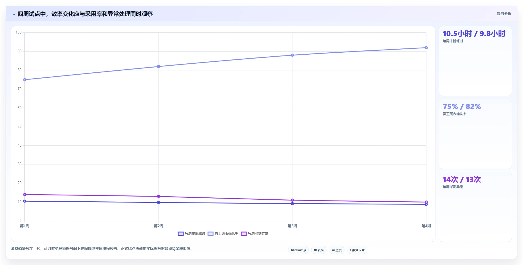Viewport: 523px width, 265px height.
Task: Click 每周考勤异常 data point at 第3周
Action: 292,200
